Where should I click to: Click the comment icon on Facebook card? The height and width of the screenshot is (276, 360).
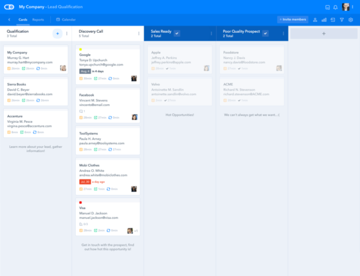coord(82,111)
